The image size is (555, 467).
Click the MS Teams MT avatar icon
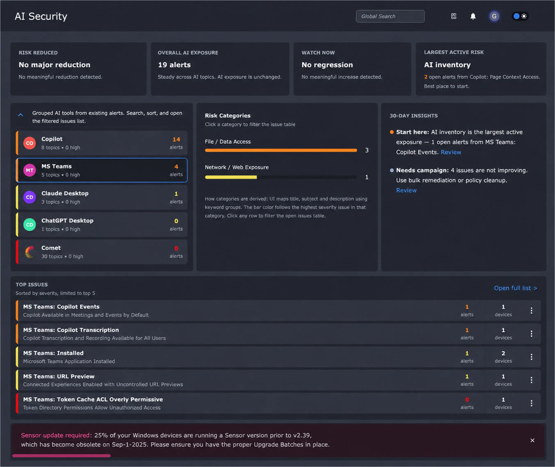click(x=30, y=170)
